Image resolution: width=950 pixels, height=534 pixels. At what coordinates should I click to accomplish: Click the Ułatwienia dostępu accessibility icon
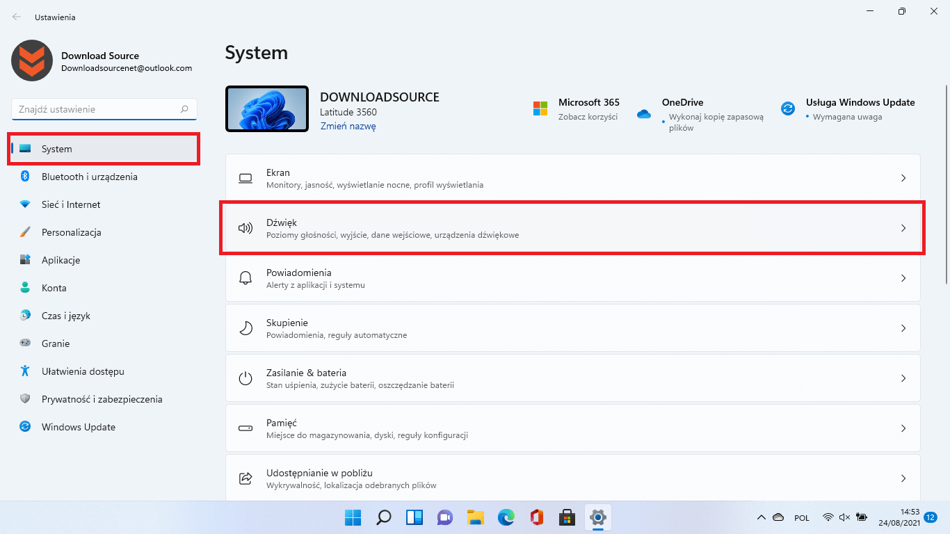coord(25,371)
